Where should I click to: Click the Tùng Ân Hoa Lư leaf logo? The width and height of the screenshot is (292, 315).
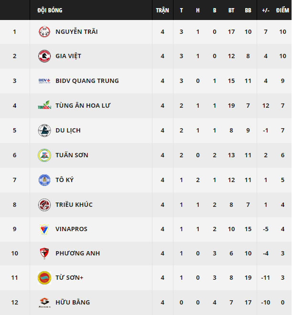point(44,105)
